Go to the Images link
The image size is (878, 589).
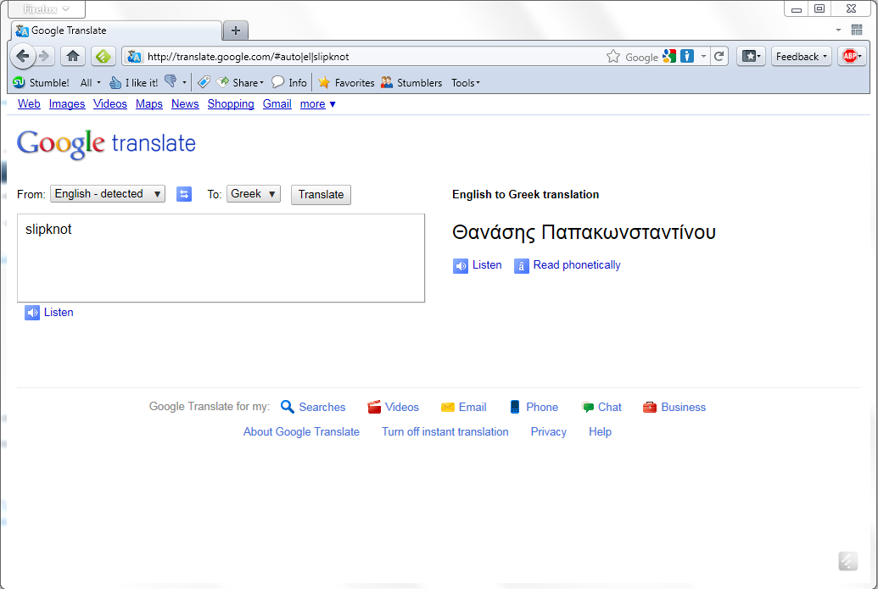point(67,104)
